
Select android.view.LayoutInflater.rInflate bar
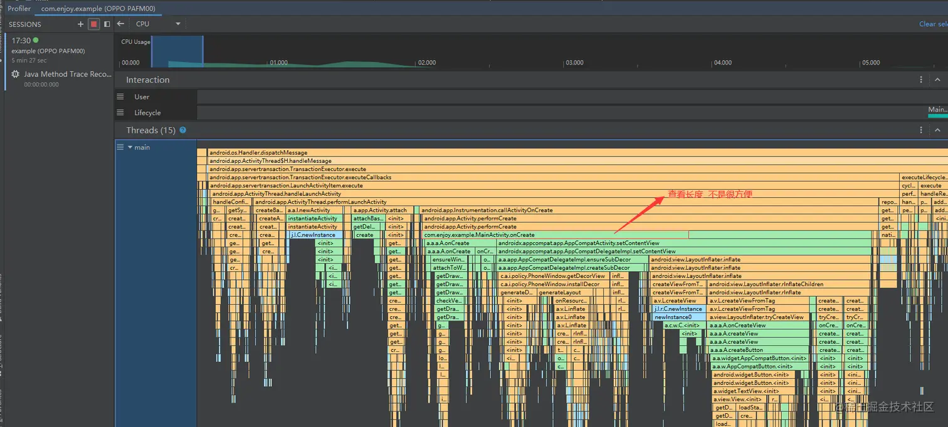[x=789, y=292]
